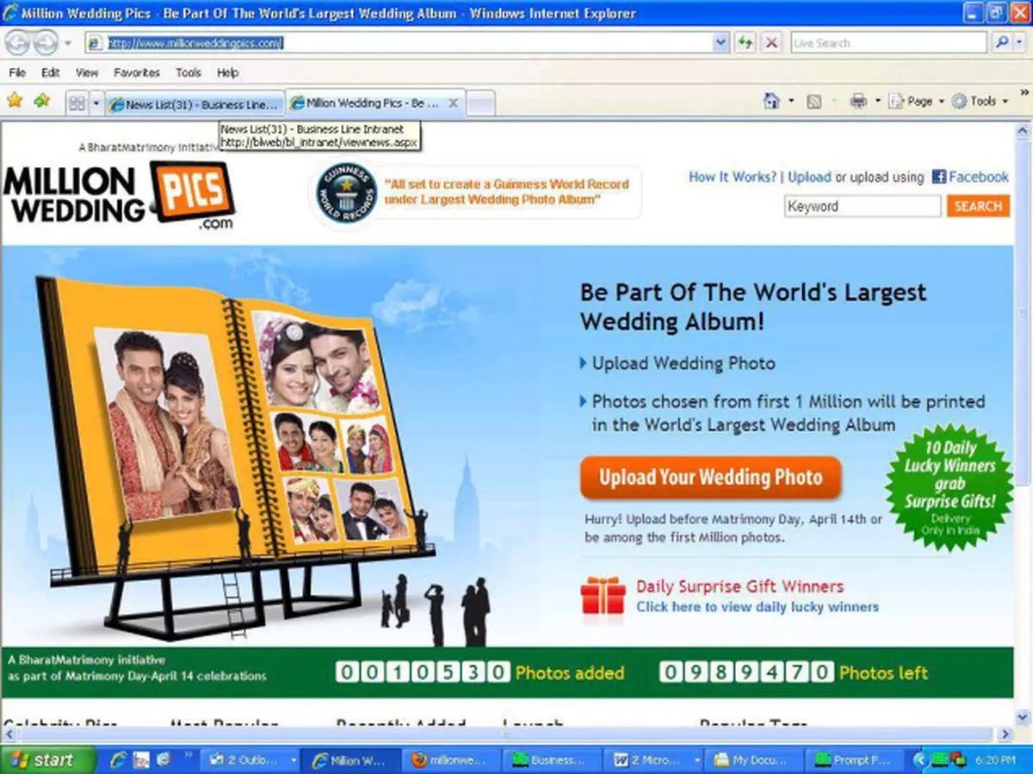Open the Print options dropdown arrow
The image size is (1033, 774).
(x=877, y=102)
